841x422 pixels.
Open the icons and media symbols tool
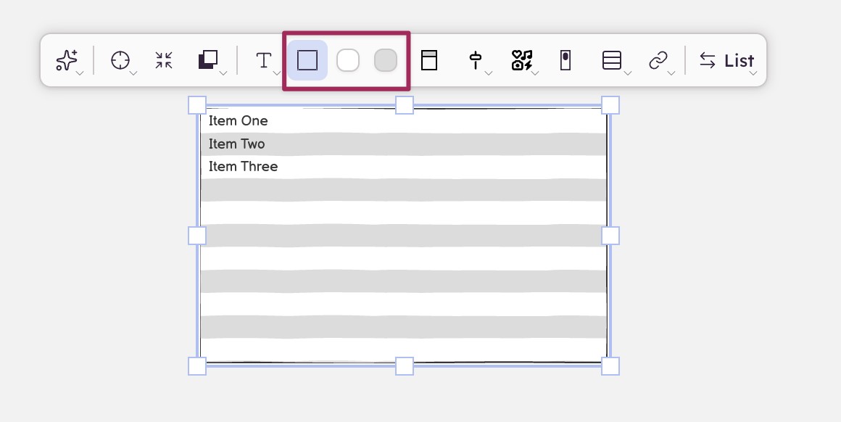[522, 60]
